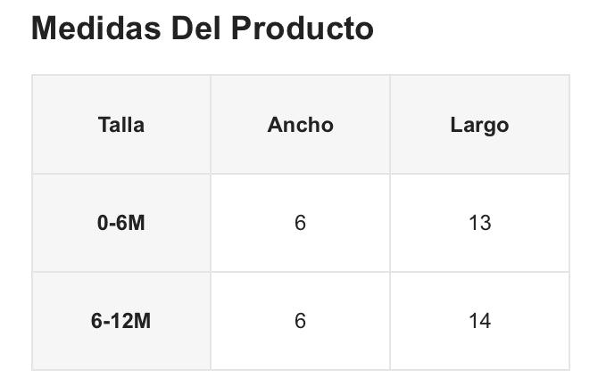598x386 pixels.
Task: Click the 6-12M size row label
Action: [121, 321]
